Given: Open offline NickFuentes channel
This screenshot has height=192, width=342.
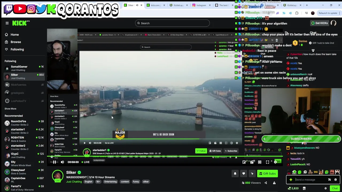Looking at the screenshot, I should click(24, 85).
